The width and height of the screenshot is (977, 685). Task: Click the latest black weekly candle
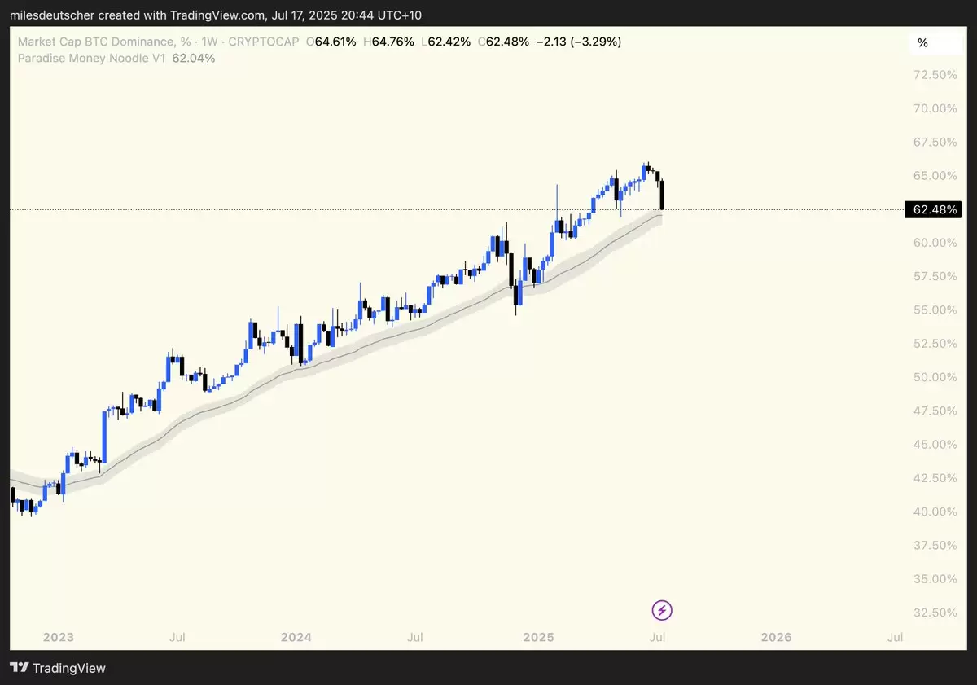click(664, 195)
